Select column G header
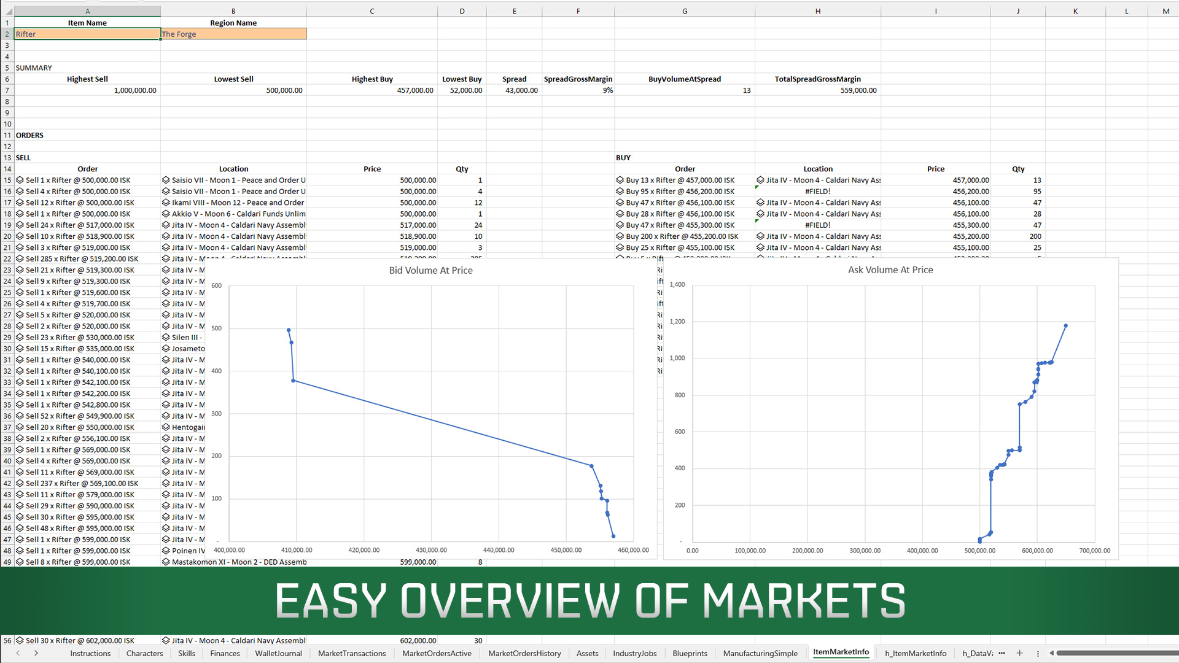Screen dimensions: 1179x663 pos(684,11)
